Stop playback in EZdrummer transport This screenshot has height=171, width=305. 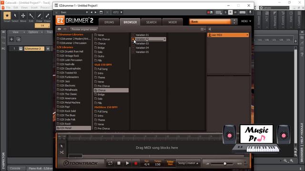pyautogui.click(x=119, y=163)
